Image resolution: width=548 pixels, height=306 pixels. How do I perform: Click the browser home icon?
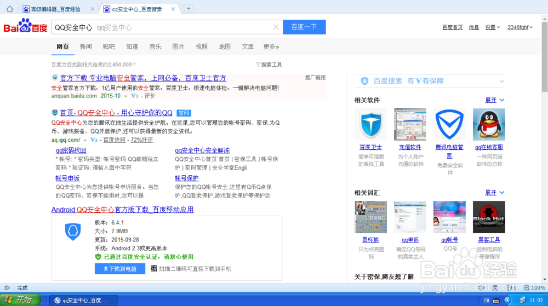click(9, 9)
